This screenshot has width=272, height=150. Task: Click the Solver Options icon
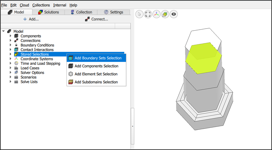[x=16, y=72]
